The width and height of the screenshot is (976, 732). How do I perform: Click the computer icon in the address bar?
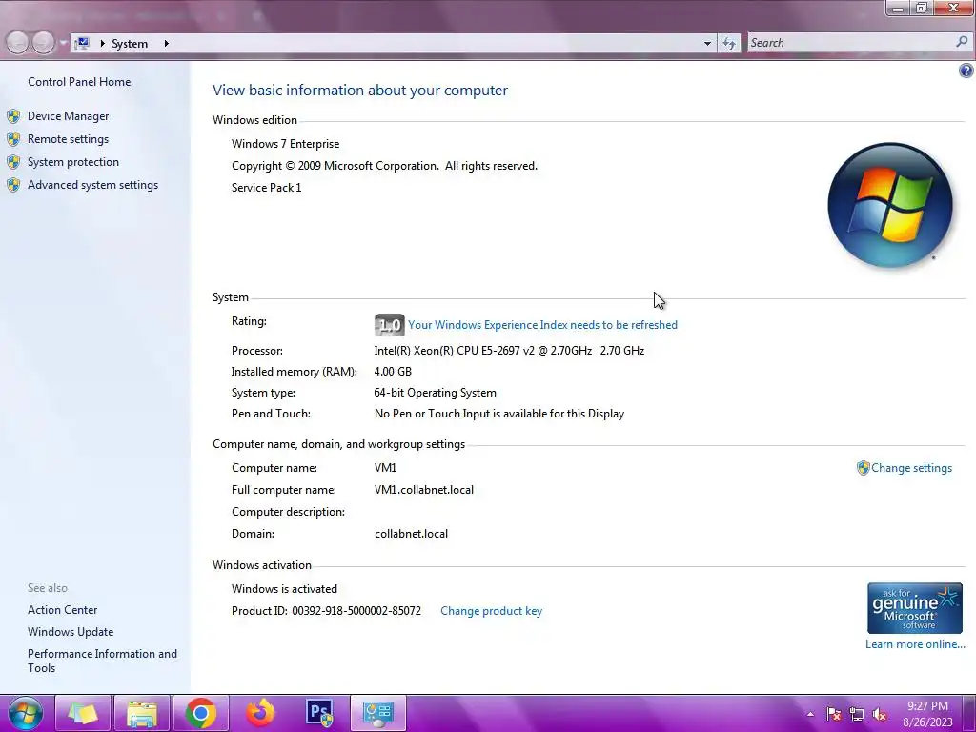click(83, 43)
